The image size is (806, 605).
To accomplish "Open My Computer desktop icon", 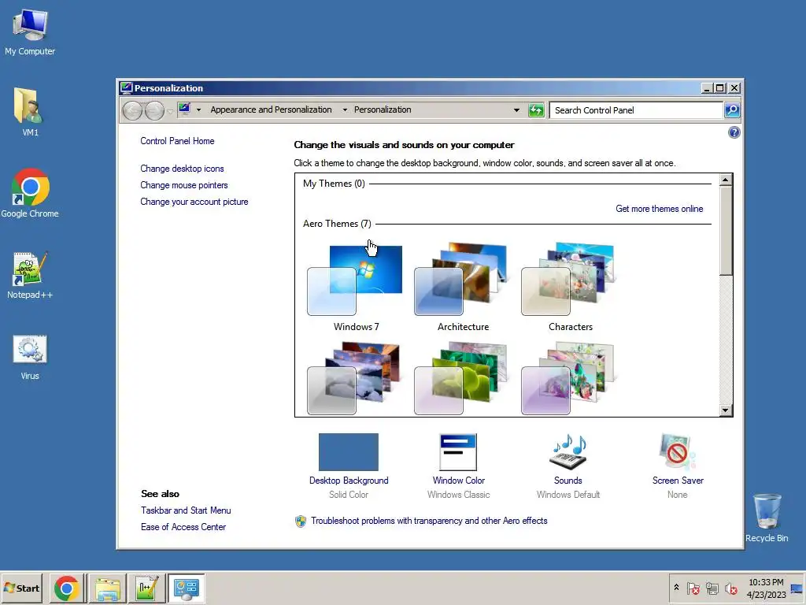I will tap(30, 32).
